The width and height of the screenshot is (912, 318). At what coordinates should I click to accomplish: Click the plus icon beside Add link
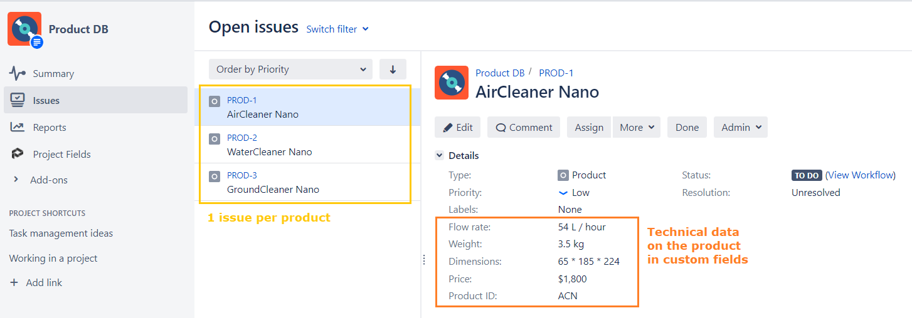pyautogui.click(x=14, y=282)
